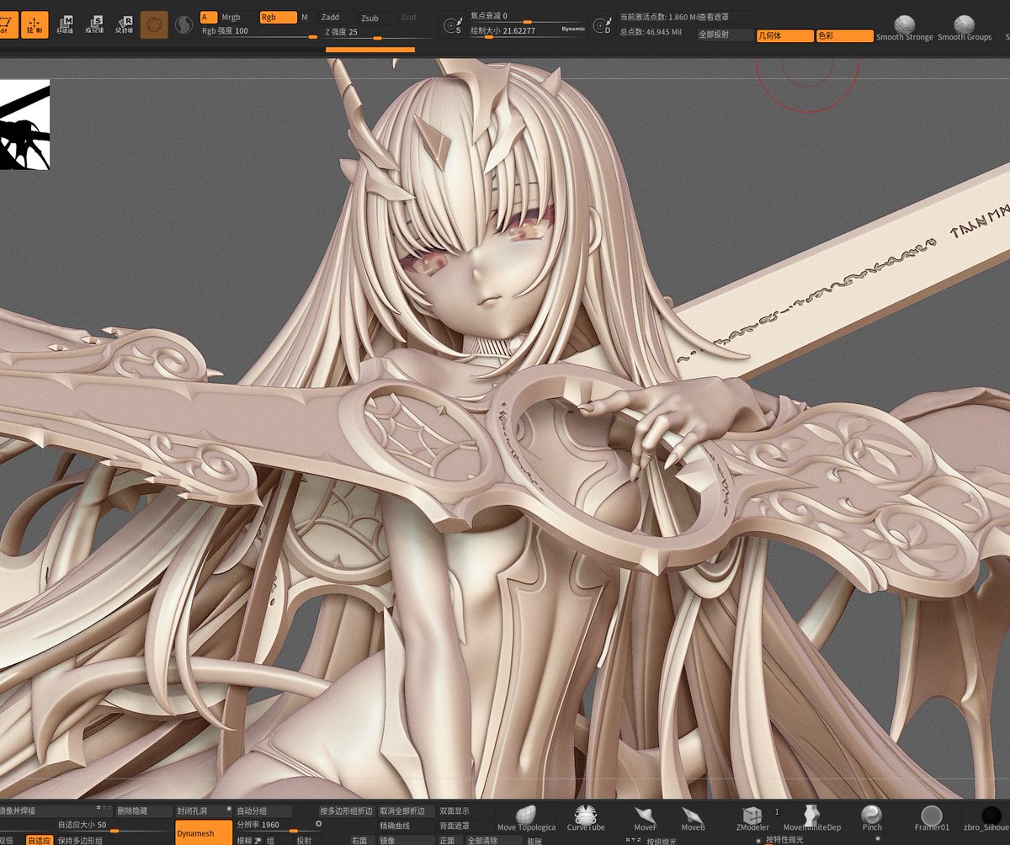Open the silhouette preview thumbnail
The image size is (1010, 845).
pos(24,125)
